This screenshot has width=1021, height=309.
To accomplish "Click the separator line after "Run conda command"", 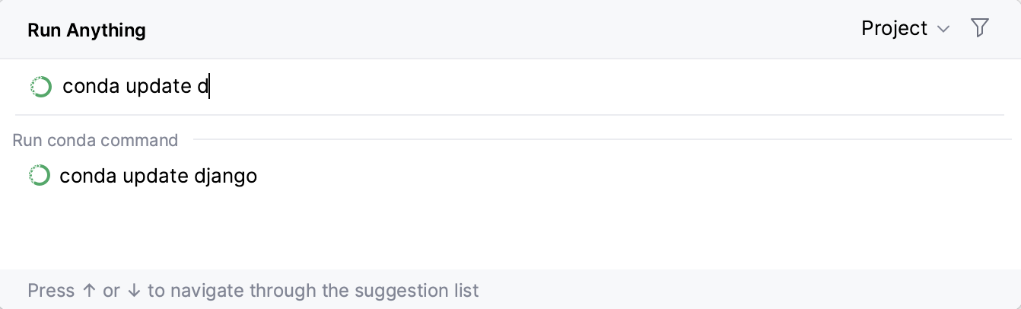I will coord(601,139).
